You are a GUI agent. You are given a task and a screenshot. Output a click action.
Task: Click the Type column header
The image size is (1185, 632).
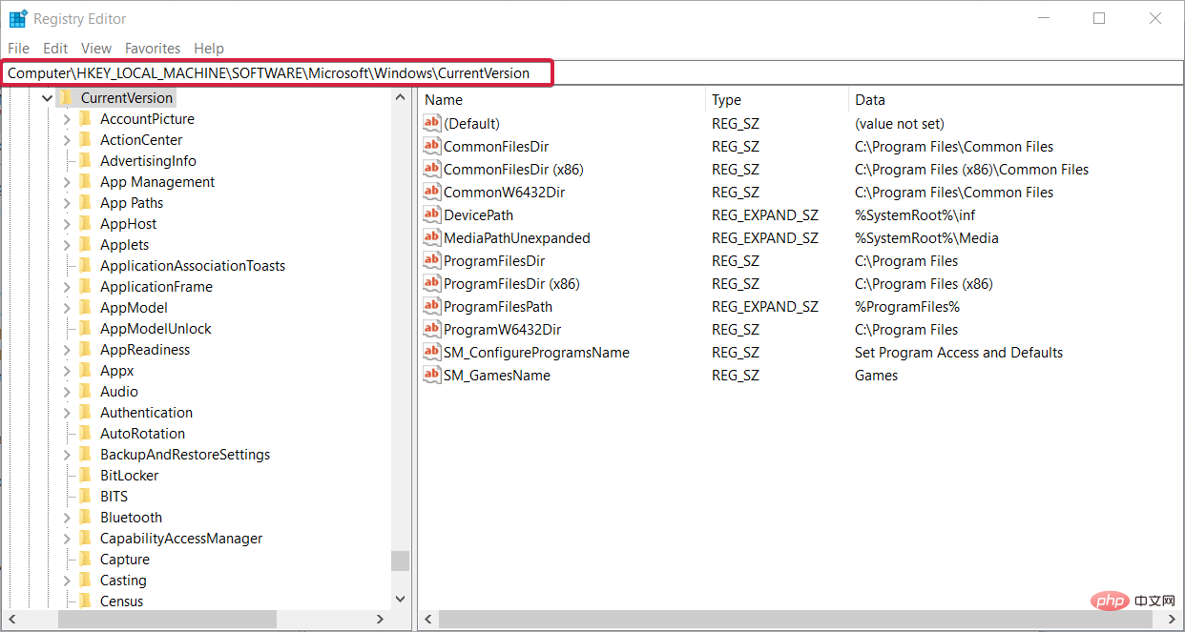(726, 99)
